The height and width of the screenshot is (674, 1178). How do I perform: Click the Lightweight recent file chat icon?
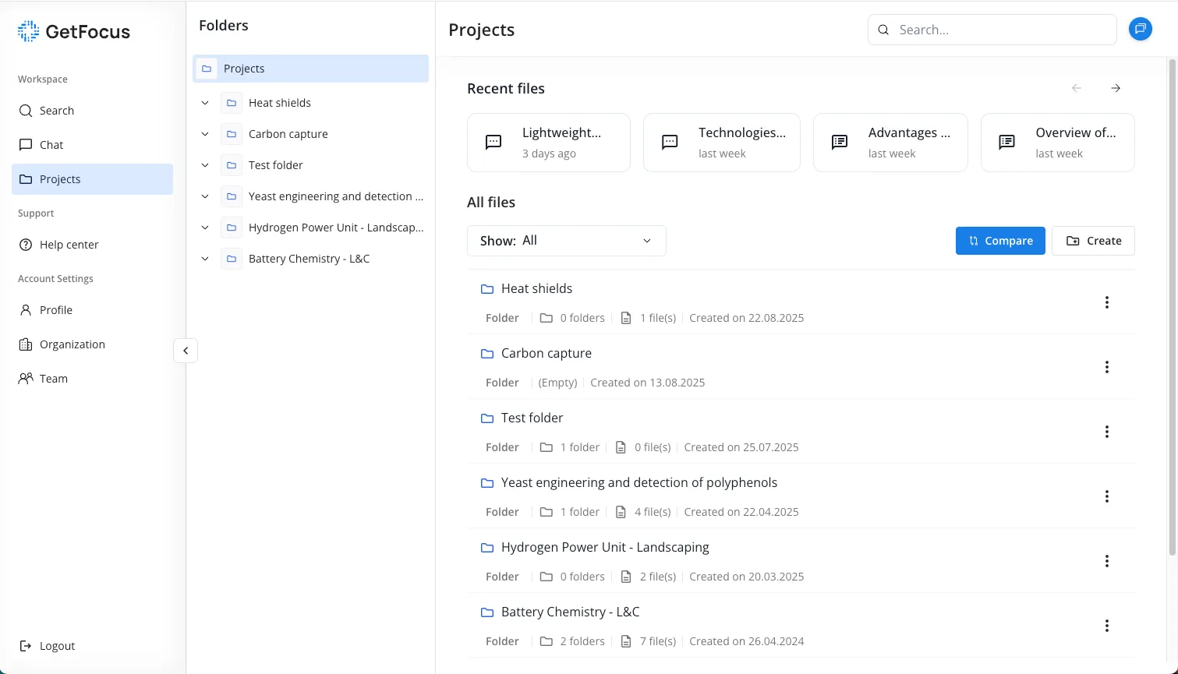[x=493, y=142]
